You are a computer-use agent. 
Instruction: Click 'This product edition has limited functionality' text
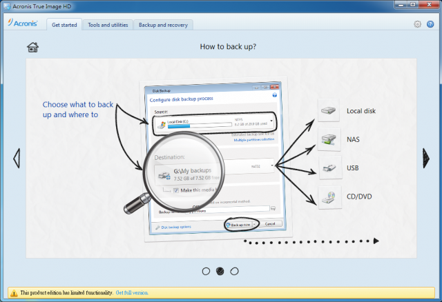66,293
